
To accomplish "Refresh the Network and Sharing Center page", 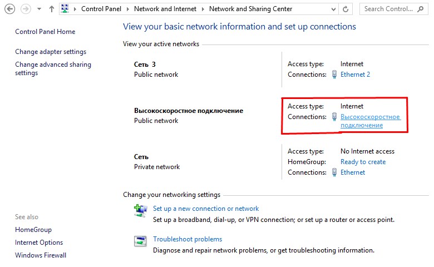I will point(346,9).
